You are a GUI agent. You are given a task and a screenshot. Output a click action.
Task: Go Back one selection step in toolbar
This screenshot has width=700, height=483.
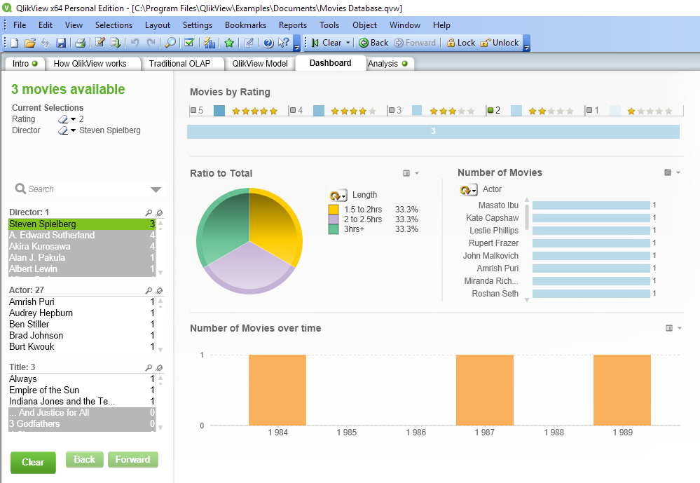[x=373, y=43]
